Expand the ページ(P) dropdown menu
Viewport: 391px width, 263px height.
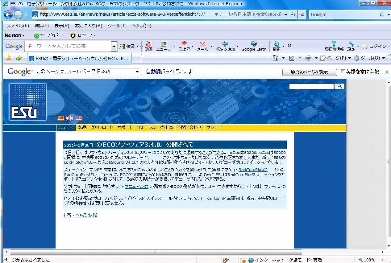(x=349, y=58)
